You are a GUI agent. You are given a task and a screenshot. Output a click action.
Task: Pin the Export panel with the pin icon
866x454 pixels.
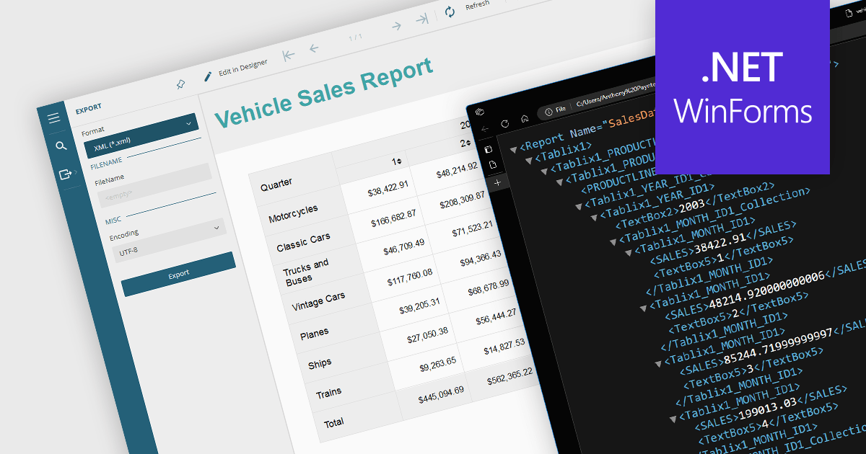point(180,84)
